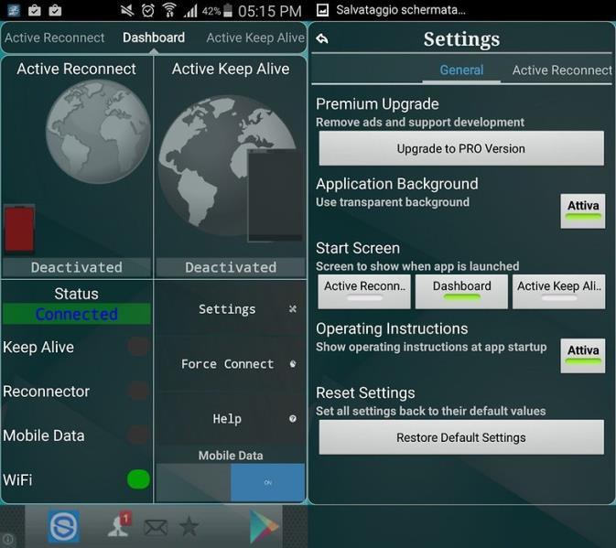Toggle Attiva for transparent background
Viewport: 616px width, 548px height.
click(583, 210)
